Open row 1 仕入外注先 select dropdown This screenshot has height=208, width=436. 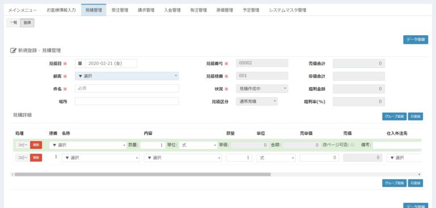click(404, 158)
